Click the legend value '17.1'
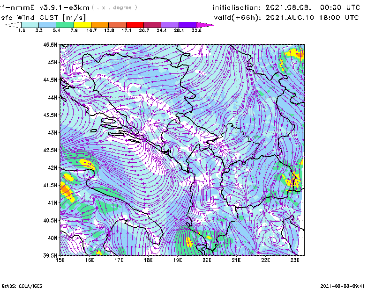The image size is (375, 289). point(127,30)
